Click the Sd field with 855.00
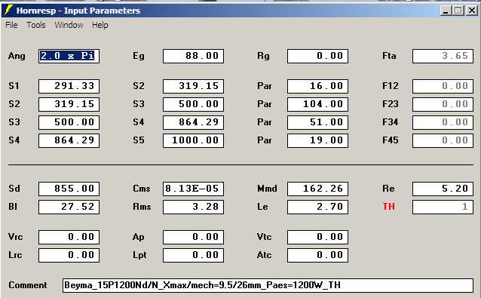 pos(69,189)
